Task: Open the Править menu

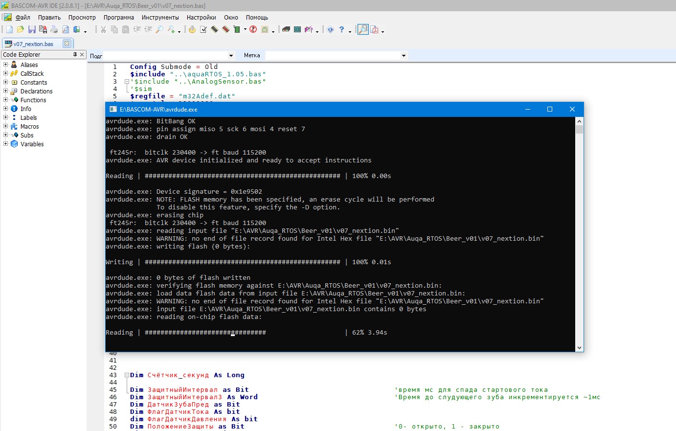Action: tap(49, 17)
